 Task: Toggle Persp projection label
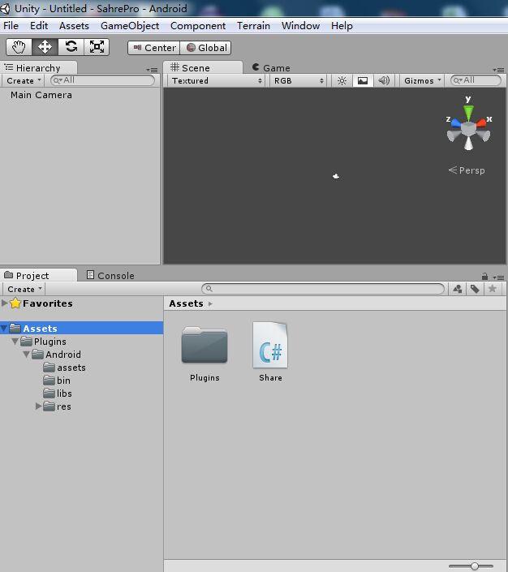click(467, 170)
